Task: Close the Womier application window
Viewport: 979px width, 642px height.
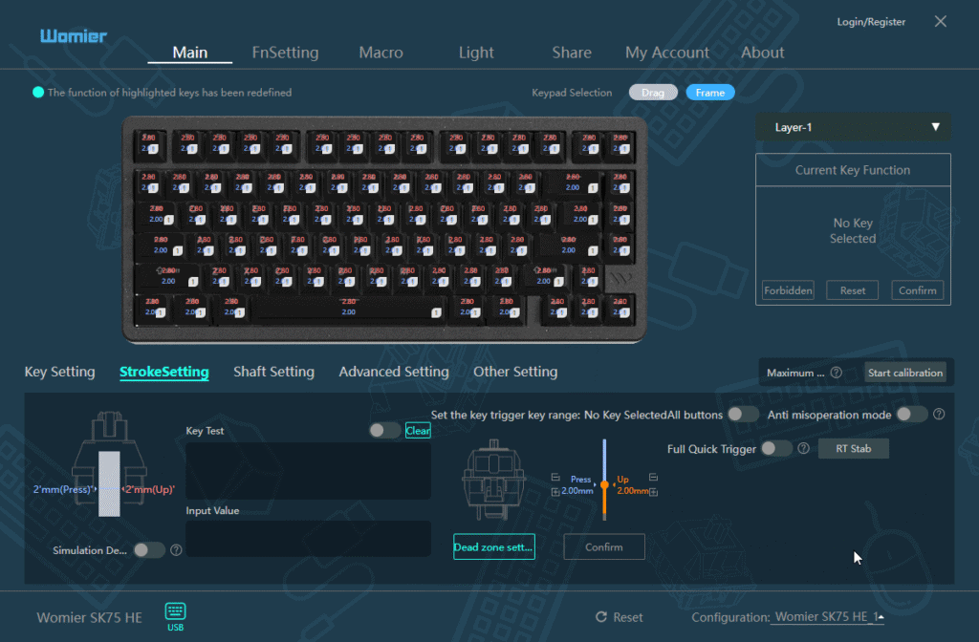Action: point(941,21)
